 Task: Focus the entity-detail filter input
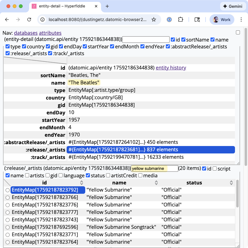[x=146, y=40]
